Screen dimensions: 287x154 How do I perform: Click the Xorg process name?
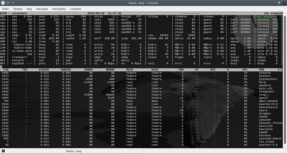click(262, 82)
